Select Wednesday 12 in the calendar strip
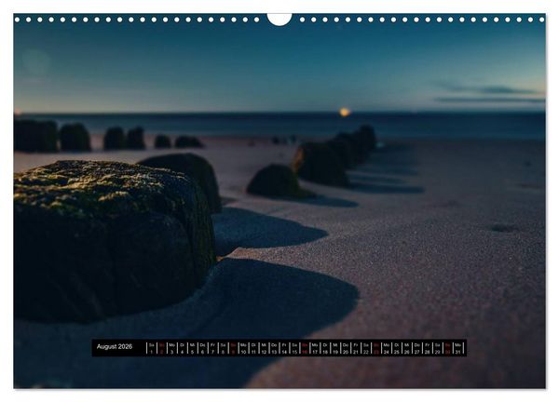 pos(264,348)
